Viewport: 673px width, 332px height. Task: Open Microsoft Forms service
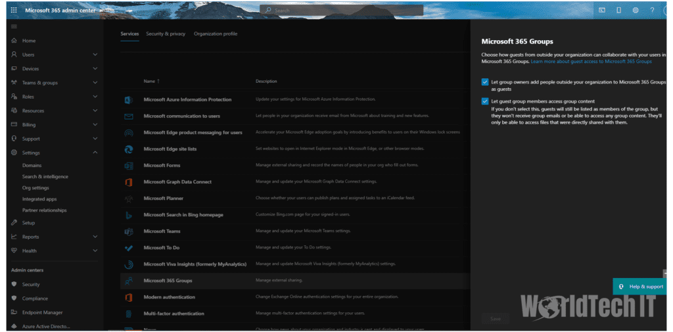(162, 166)
